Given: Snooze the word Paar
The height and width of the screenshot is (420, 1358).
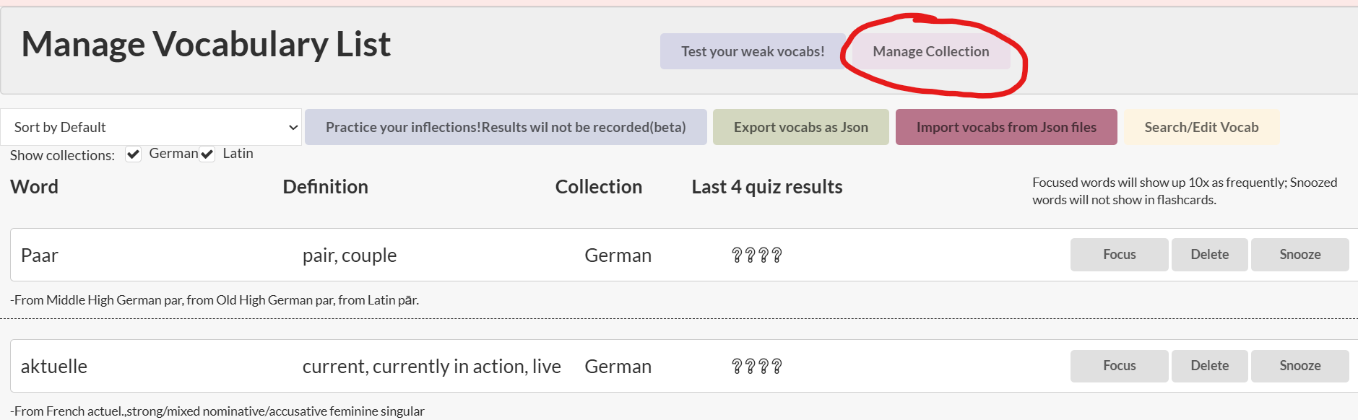Looking at the screenshot, I should click(1299, 255).
